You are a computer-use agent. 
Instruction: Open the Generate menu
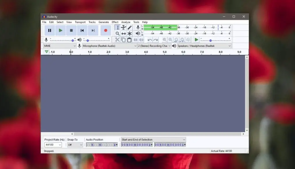(x=104, y=22)
